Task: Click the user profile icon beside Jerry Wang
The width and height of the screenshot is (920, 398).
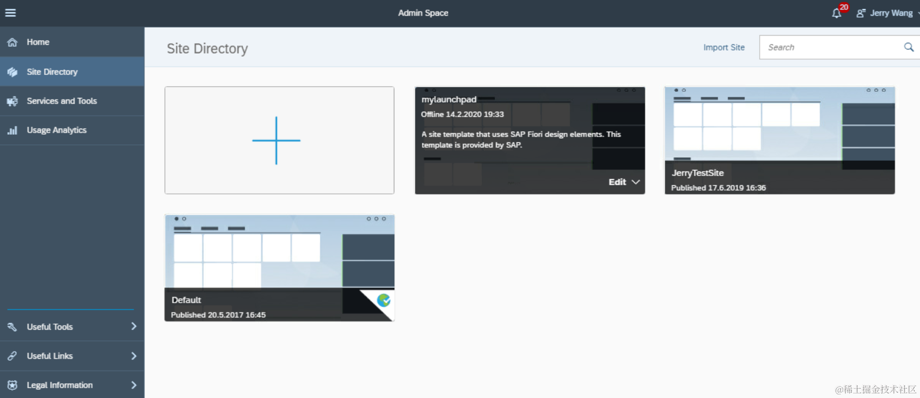Action: click(x=861, y=13)
